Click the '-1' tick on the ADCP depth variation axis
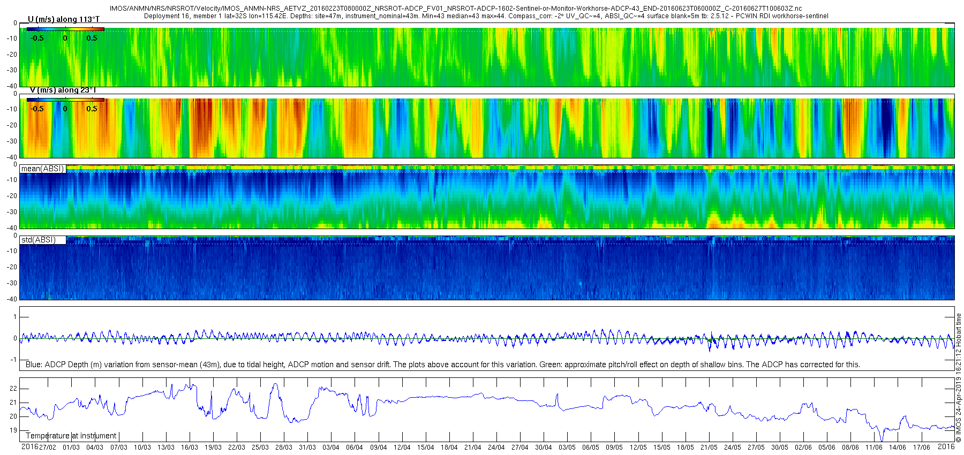This screenshot has height=455, width=964. [13, 360]
